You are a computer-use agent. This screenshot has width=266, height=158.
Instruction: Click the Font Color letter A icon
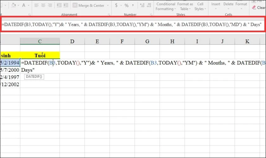pyautogui.click(x=24, y=5)
